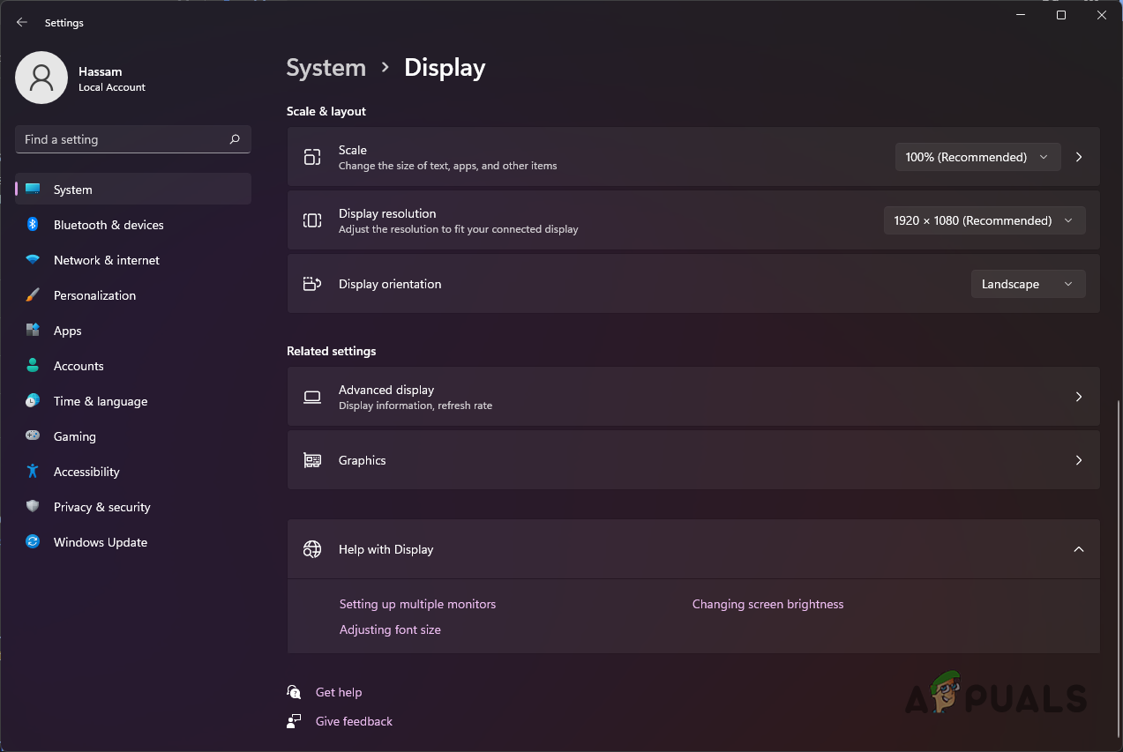Open the Accounts sidebar entry
The image size is (1123, 752).
pyautogui.click(x=133, y=366)
